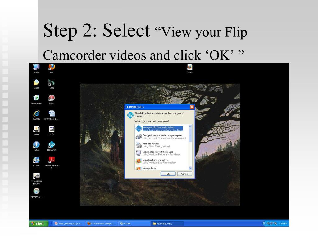
Task: Open the Google Internet Explorer desktop icon
Action: pyautogui.click(x=36, y=115)
